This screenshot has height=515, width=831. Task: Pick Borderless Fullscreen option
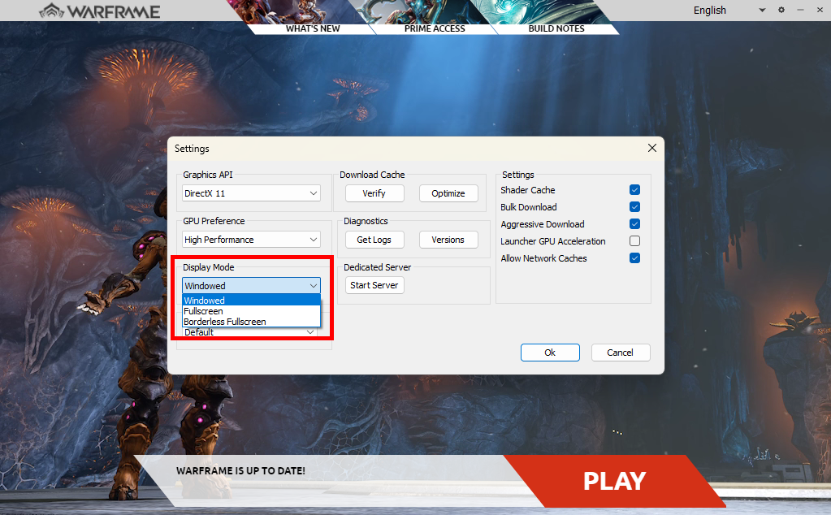click(x=251, y=322)
